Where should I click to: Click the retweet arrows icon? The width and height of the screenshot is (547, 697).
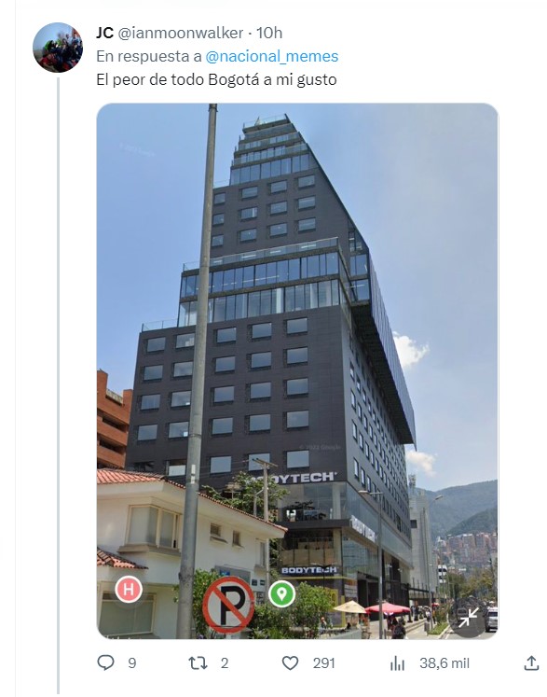[198, 663]
